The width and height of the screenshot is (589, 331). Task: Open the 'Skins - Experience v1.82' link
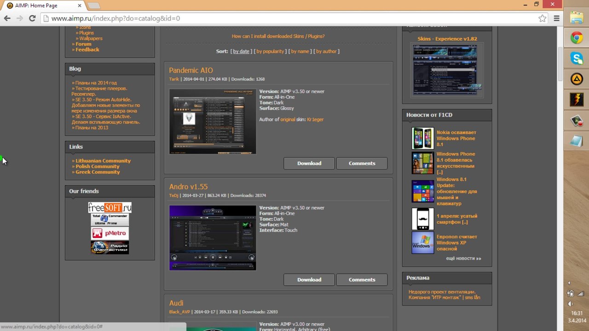[447, 39]
